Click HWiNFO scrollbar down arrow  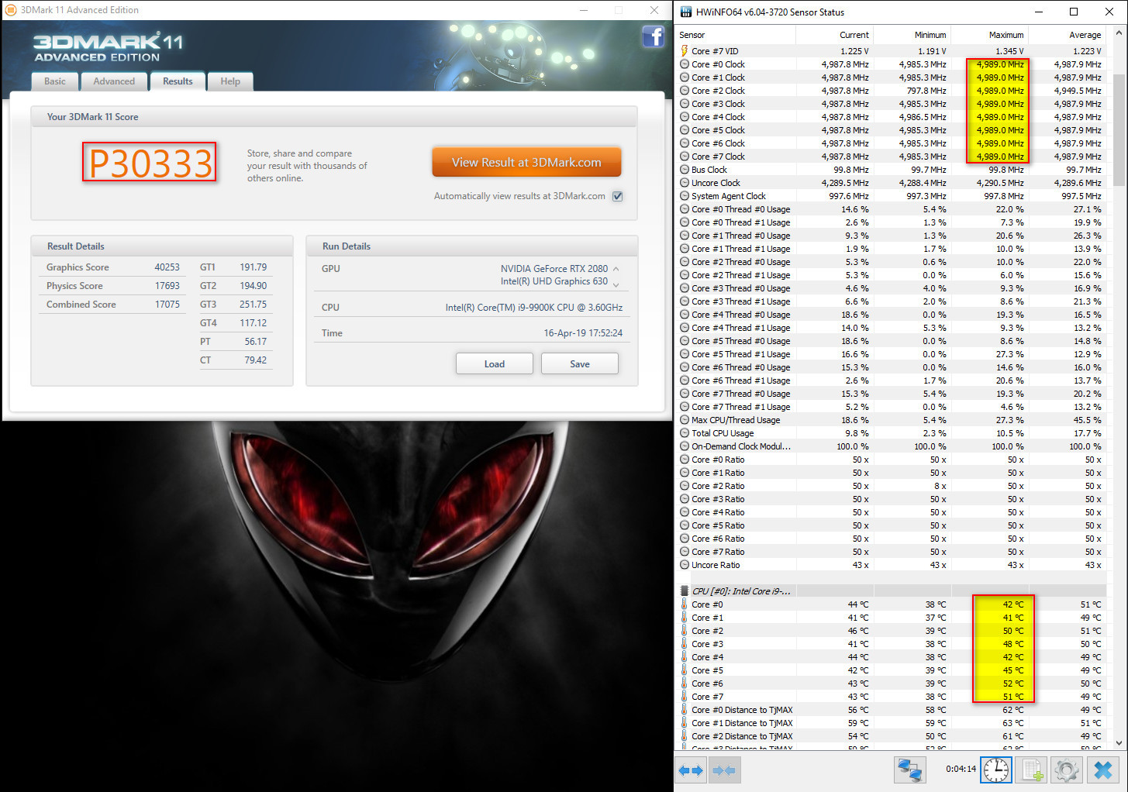pyautogui.click(x=1119, y=743)
